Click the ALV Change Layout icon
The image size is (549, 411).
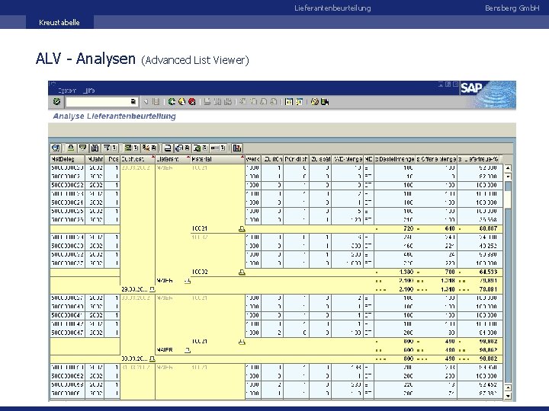click(x=216, y=148)
